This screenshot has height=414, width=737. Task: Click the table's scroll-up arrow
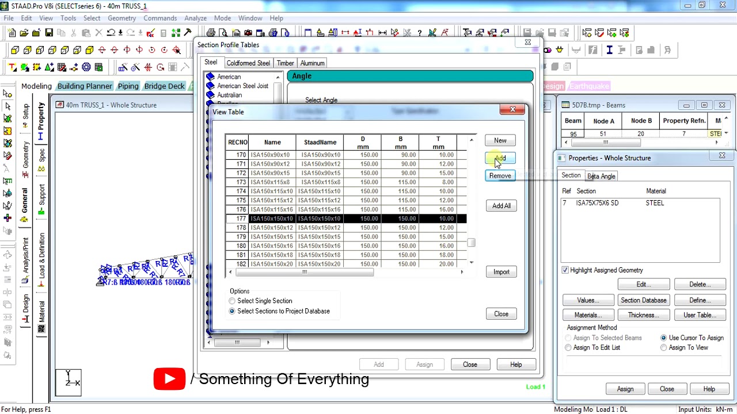[x=471, y=140]
